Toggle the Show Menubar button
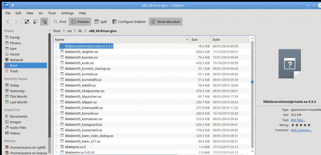The height and width of the screenshot is (155, 321). click(166, 22)
